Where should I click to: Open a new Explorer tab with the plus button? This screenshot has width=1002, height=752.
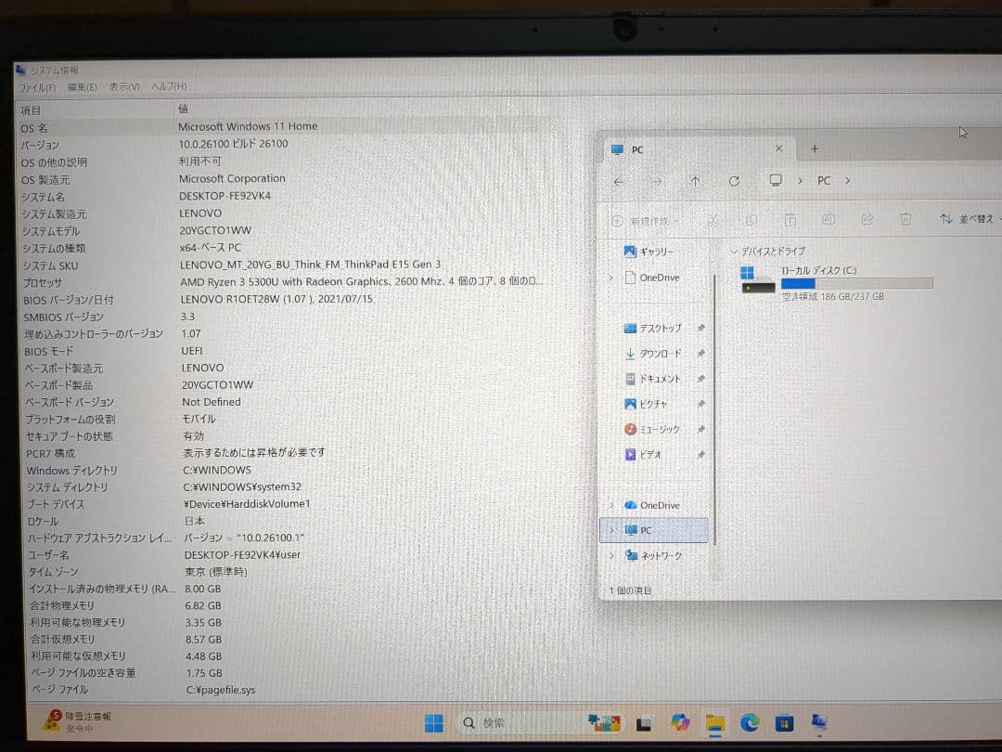(815, 149)
